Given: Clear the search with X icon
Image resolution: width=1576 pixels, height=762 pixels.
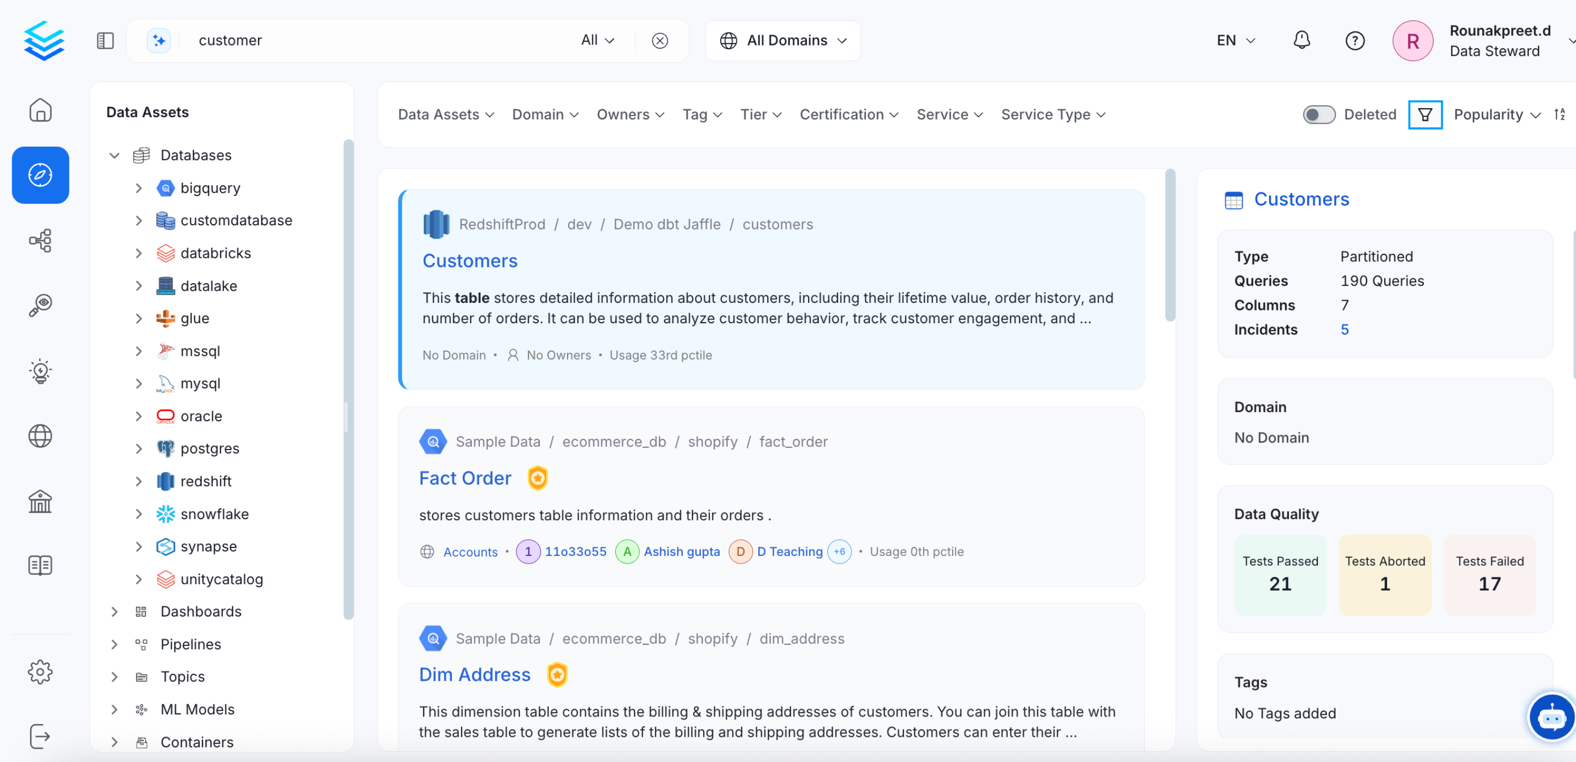Looking at the screenshot, I should pos(660,40).
